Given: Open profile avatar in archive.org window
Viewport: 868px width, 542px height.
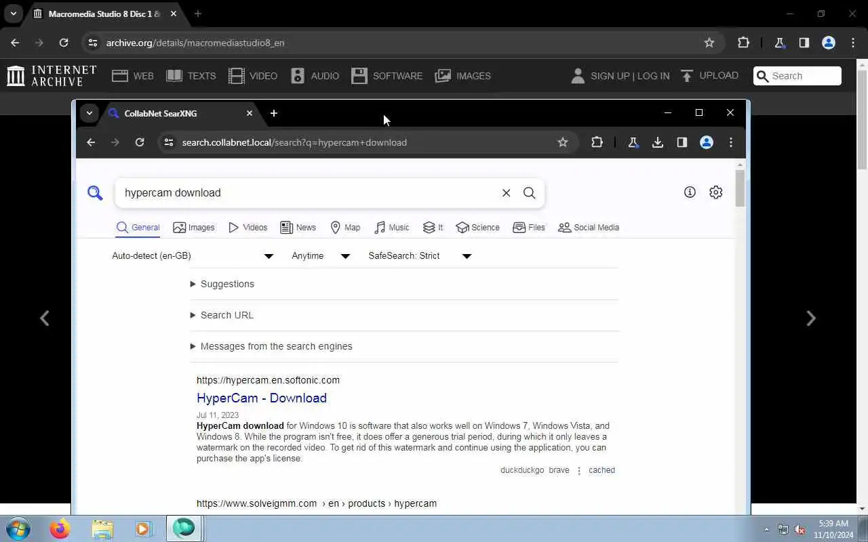Looking at the screenshot, I should [829, 43].
